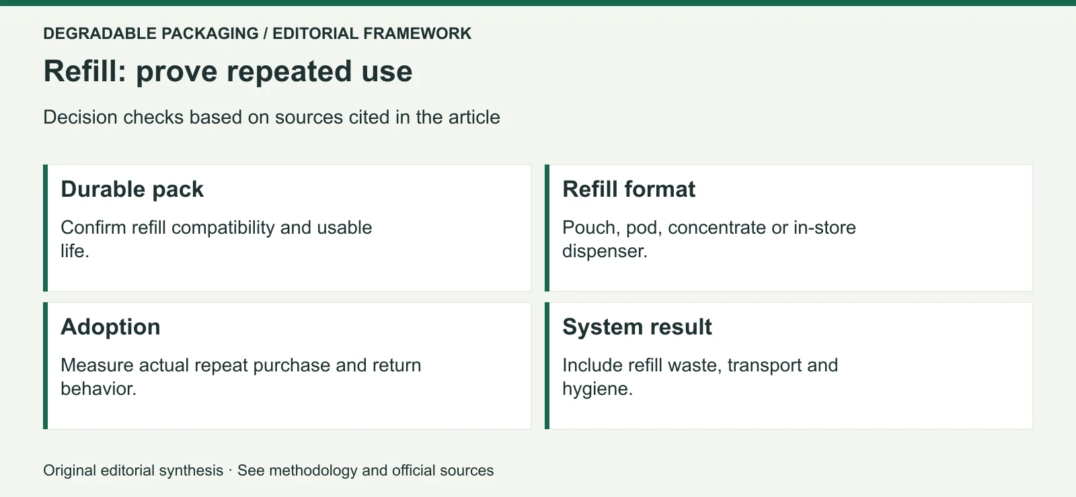
Task: Select text 'Measure actual repeat purchase and return behavior.'
Action: click(241, 377)
